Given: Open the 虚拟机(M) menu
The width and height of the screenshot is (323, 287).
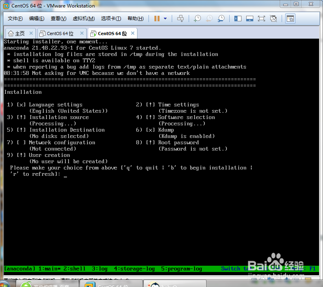Looking at the screenshot, I should [84, 19].
